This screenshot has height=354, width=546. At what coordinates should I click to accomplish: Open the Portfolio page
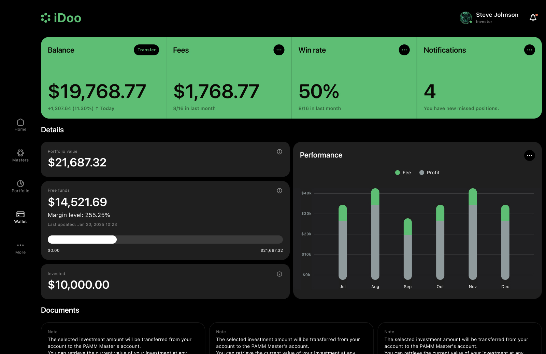click(20, 186)
